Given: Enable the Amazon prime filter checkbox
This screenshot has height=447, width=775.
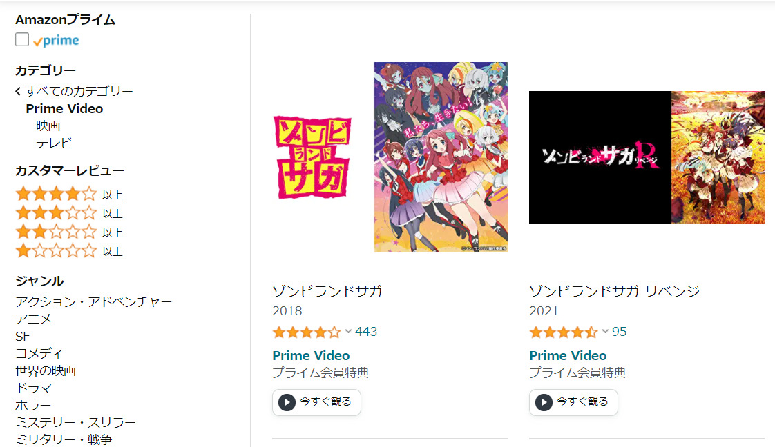Looking at the screenshot, I should point(21,39).
